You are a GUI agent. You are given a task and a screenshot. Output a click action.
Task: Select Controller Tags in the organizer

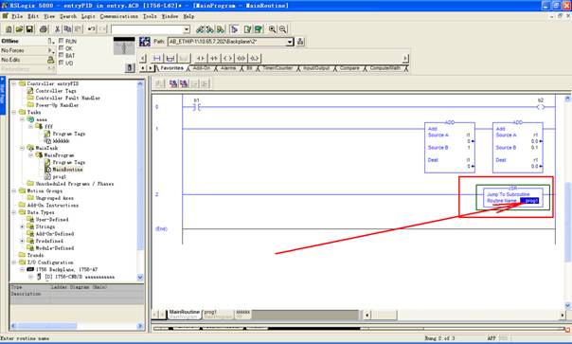56,91
